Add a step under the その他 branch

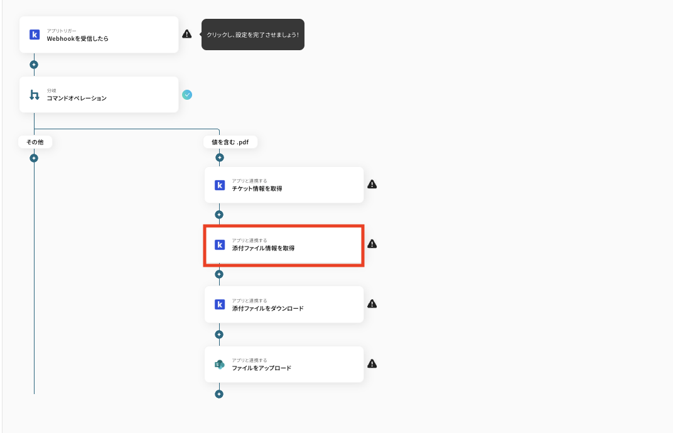[x=34, y=158]
